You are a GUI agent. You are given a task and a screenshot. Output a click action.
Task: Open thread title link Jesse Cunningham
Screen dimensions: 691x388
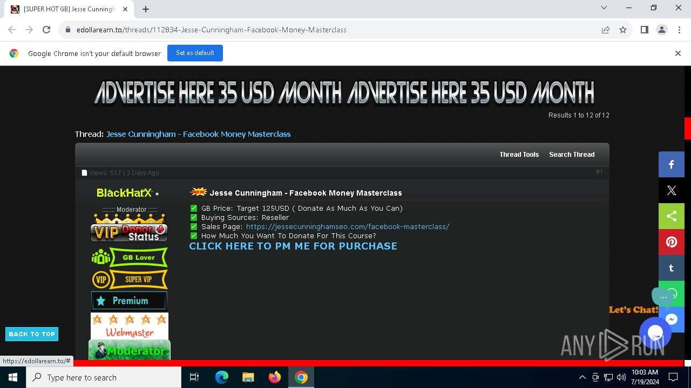[x=198, y=134]
